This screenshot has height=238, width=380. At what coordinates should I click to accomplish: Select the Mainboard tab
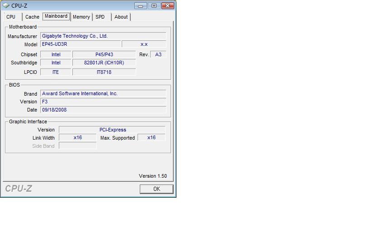pos(56,16)
